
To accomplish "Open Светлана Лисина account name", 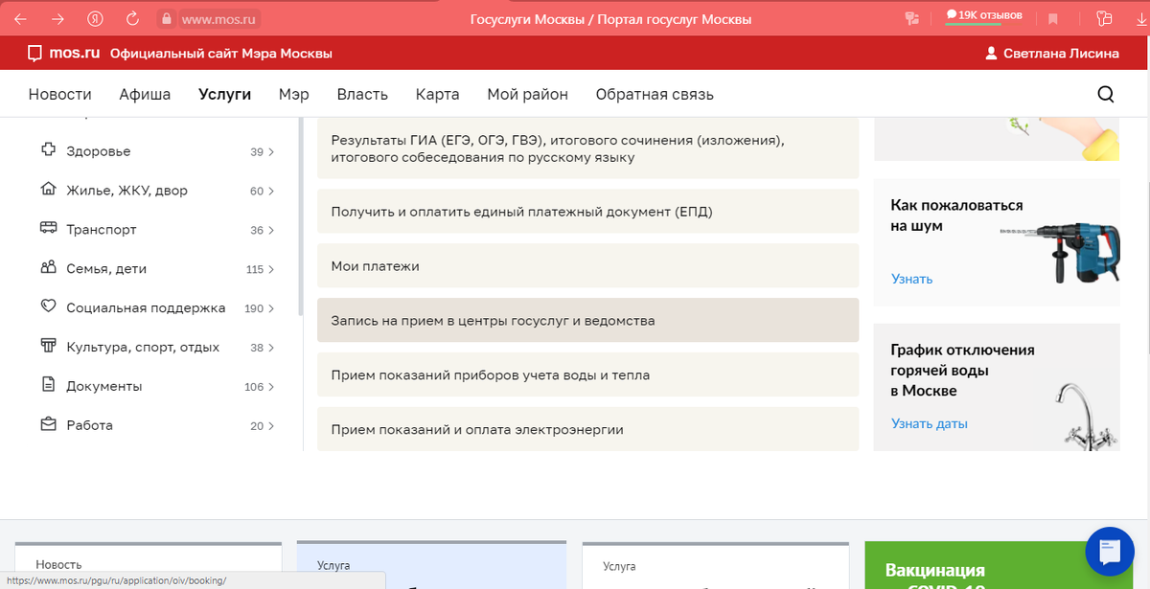I will 1061,54.
